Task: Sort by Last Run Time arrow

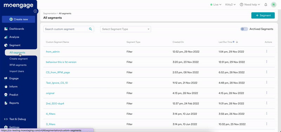Action: click(237, 42)
